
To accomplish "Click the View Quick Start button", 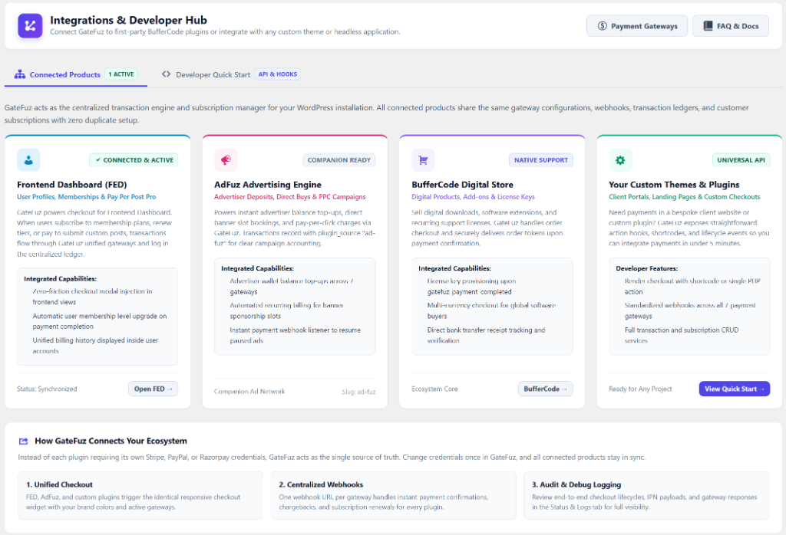I will click(x=735, y=389).
